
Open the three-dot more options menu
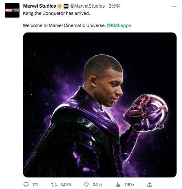pos(174,6)
